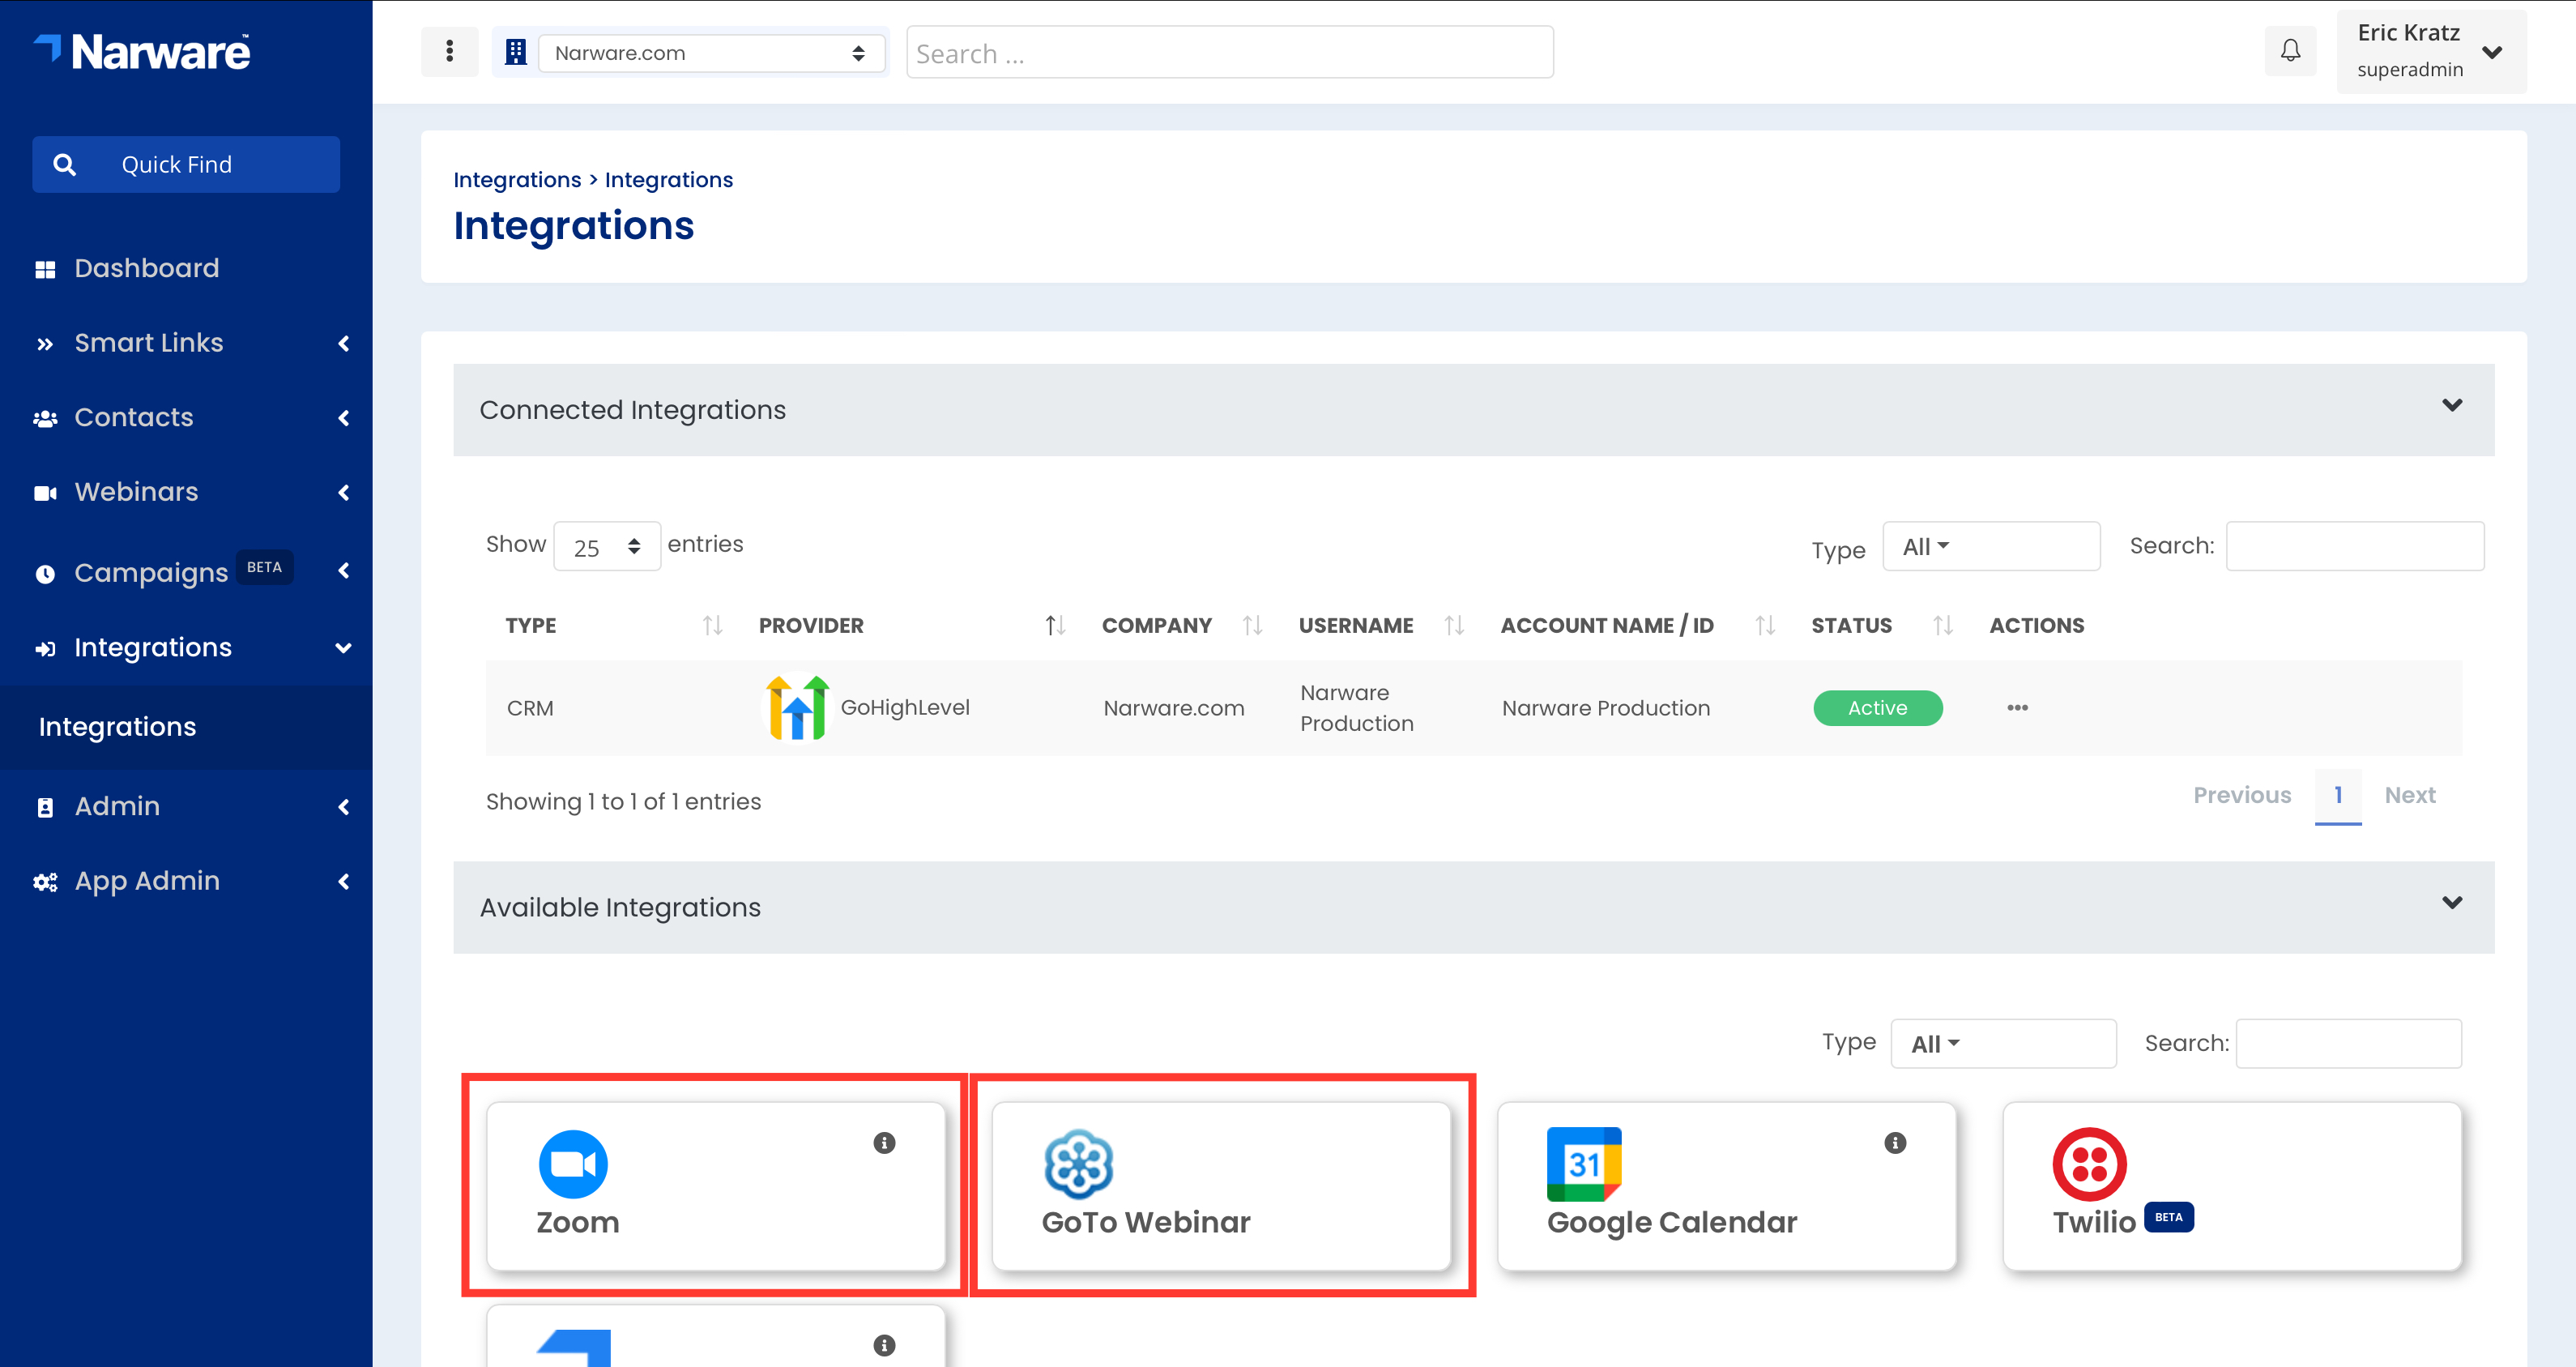Open the notifications bell

click(2290, 51)
